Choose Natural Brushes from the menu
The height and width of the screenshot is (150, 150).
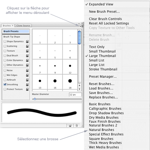pyautogui.click(x=102, y=130)
